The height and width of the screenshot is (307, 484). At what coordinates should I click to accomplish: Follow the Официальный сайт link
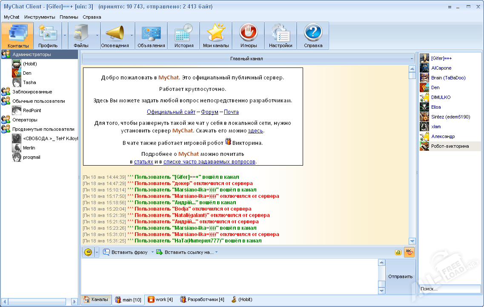tap(171, 112)
